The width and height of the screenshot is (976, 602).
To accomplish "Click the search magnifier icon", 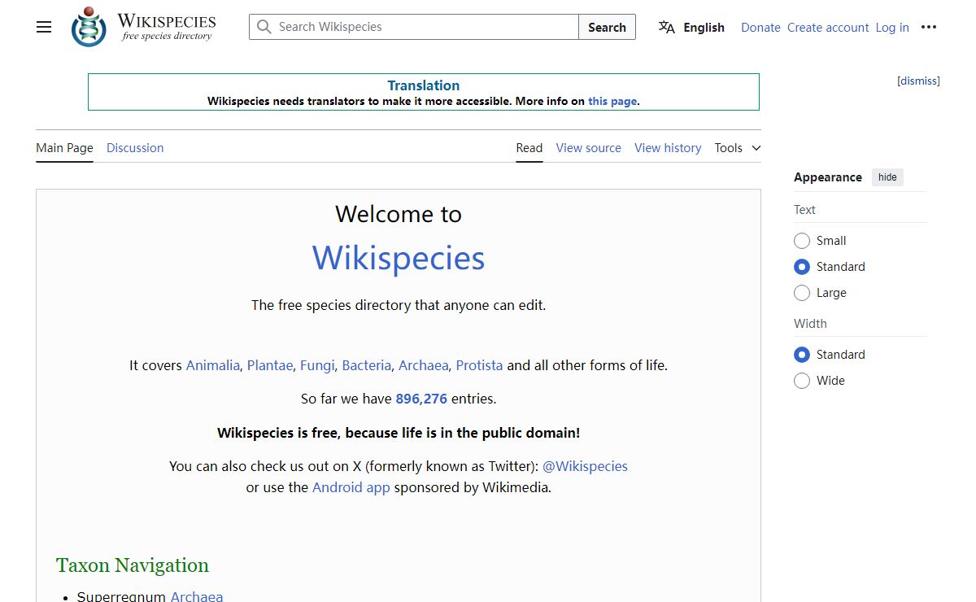I will [264, 27].
